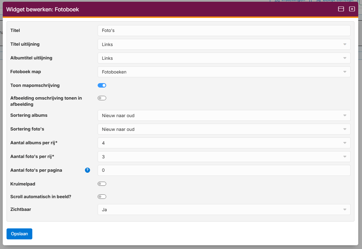Click the Opslaan button
The image size is (362, 249).
(x=19, y=234)
